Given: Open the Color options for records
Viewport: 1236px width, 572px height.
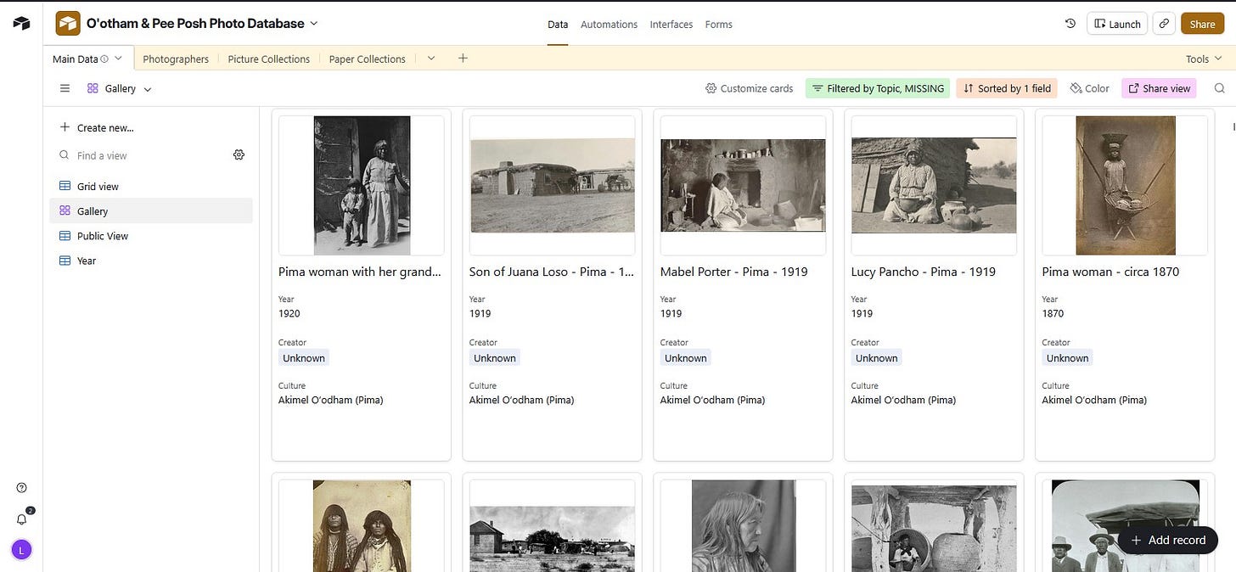Looking at the screenshot, I should click(1089, 88).
